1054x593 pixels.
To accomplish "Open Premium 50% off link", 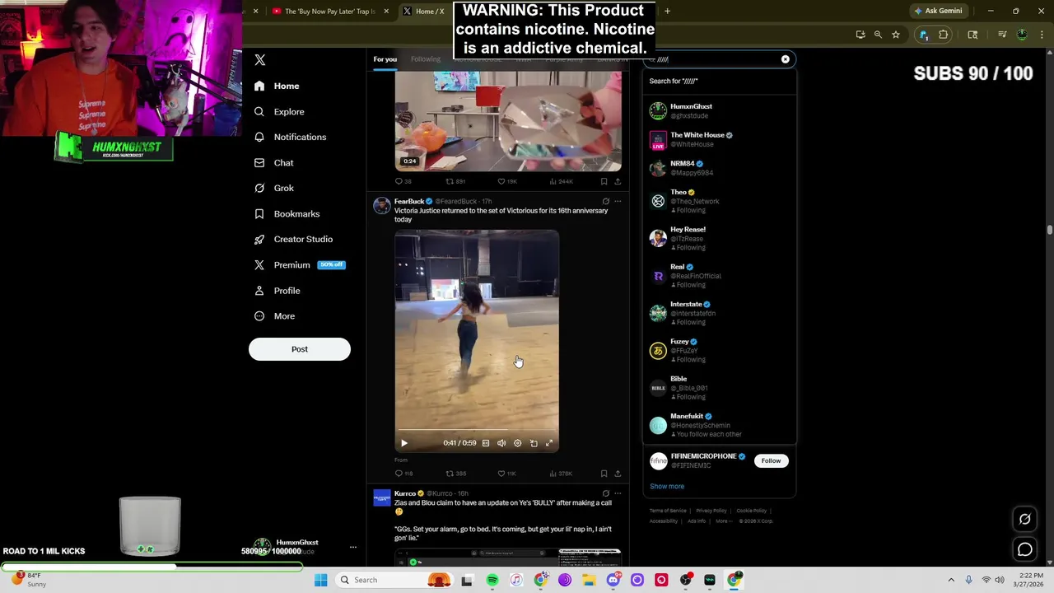I will tap(300, 264).
